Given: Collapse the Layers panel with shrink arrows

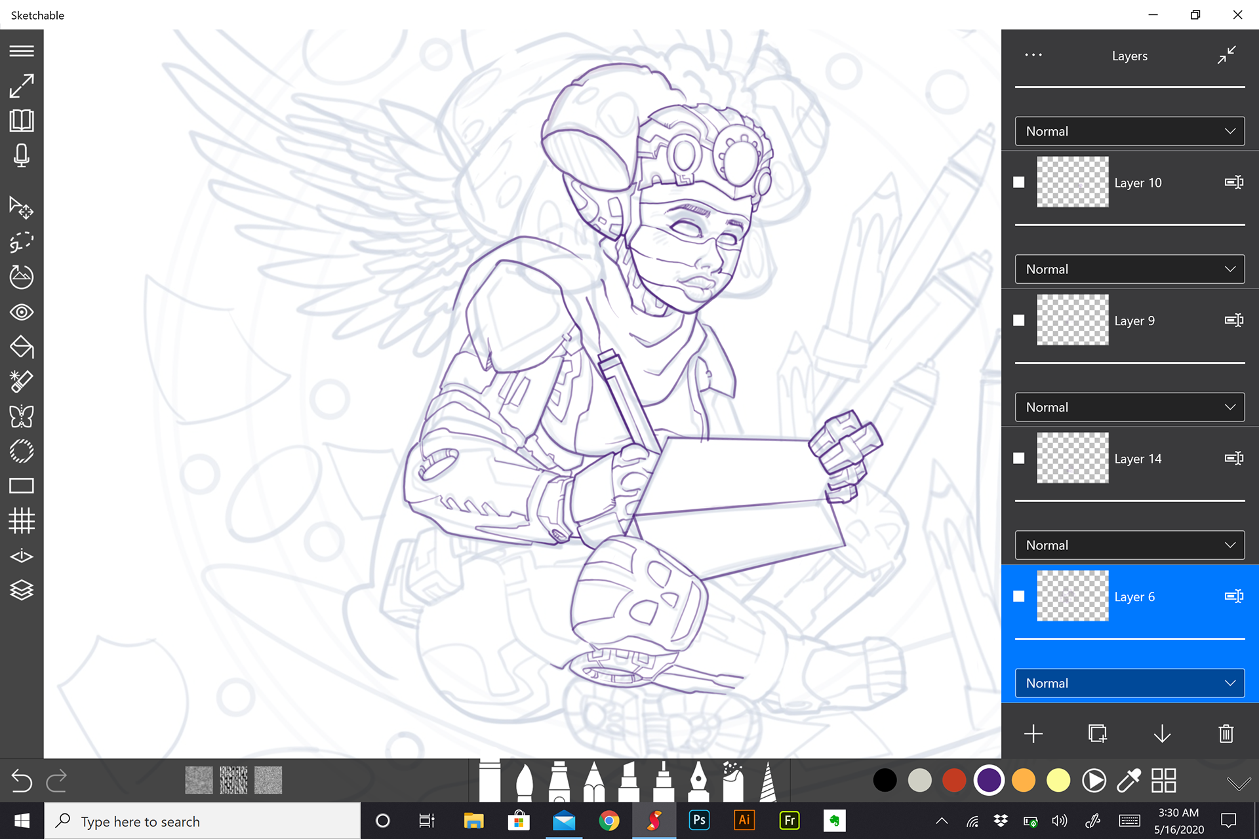Looking at the screenshot, I should [x=1226, y=55].
